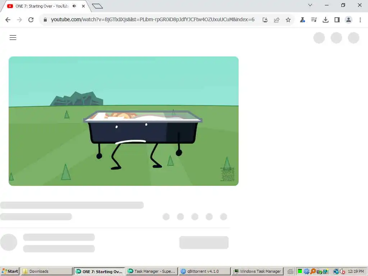Switch to qBittorrent v4.1.0 taskbar window
This screenshot has width=368, height=276.
point(204,271)
